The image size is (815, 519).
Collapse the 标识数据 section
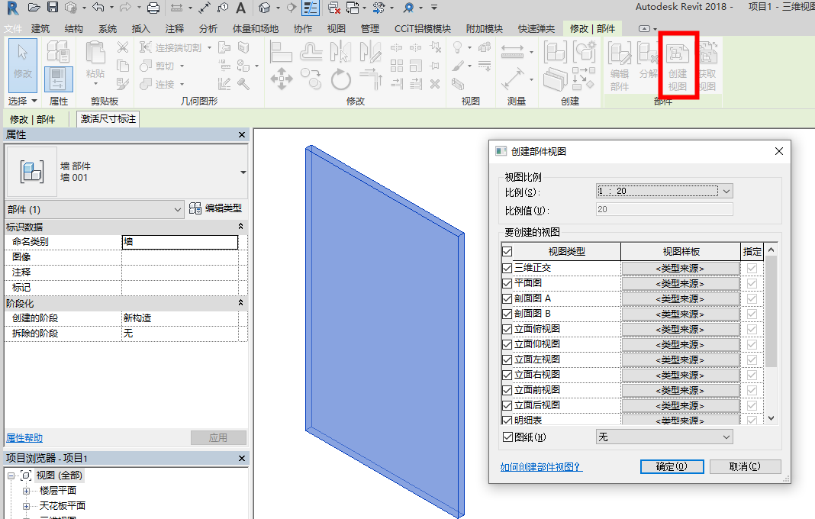[240, 227]
